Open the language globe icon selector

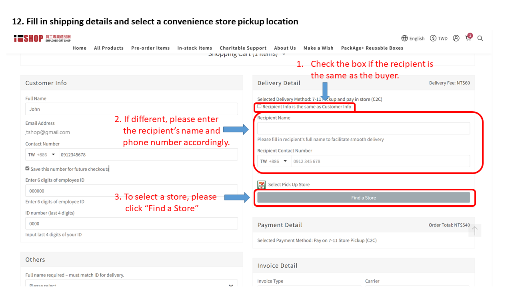404,38
